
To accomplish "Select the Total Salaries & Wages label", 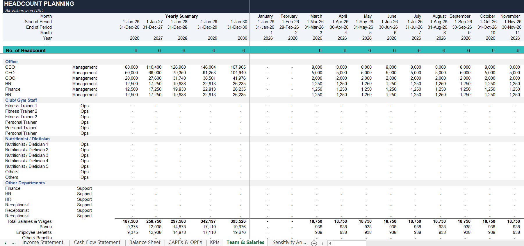I will pos(29,221).
